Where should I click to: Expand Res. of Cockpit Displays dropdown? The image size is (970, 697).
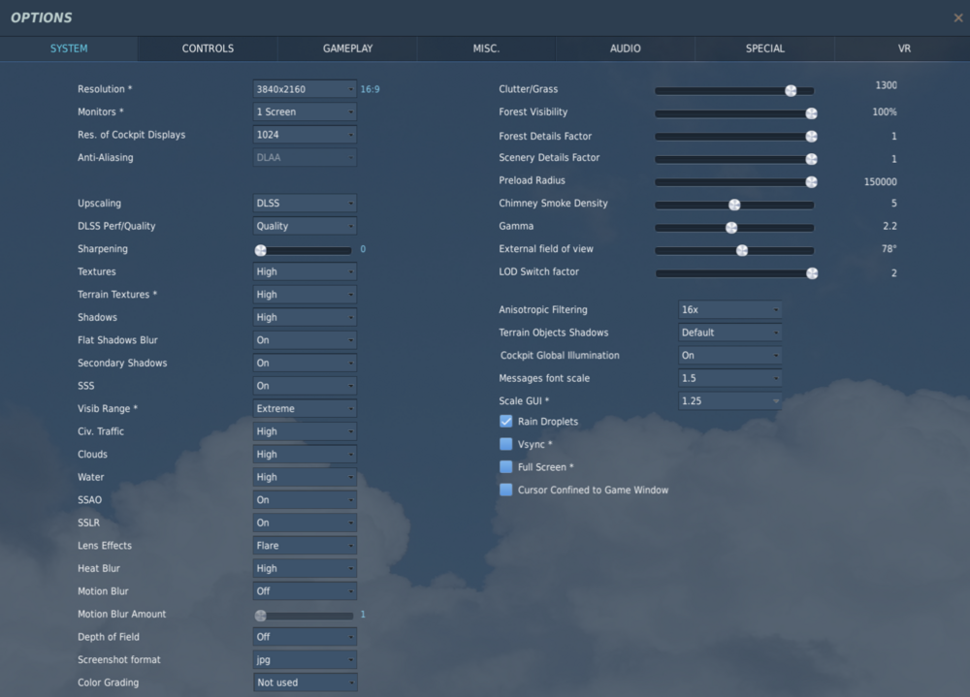click(x=305, y=135)
